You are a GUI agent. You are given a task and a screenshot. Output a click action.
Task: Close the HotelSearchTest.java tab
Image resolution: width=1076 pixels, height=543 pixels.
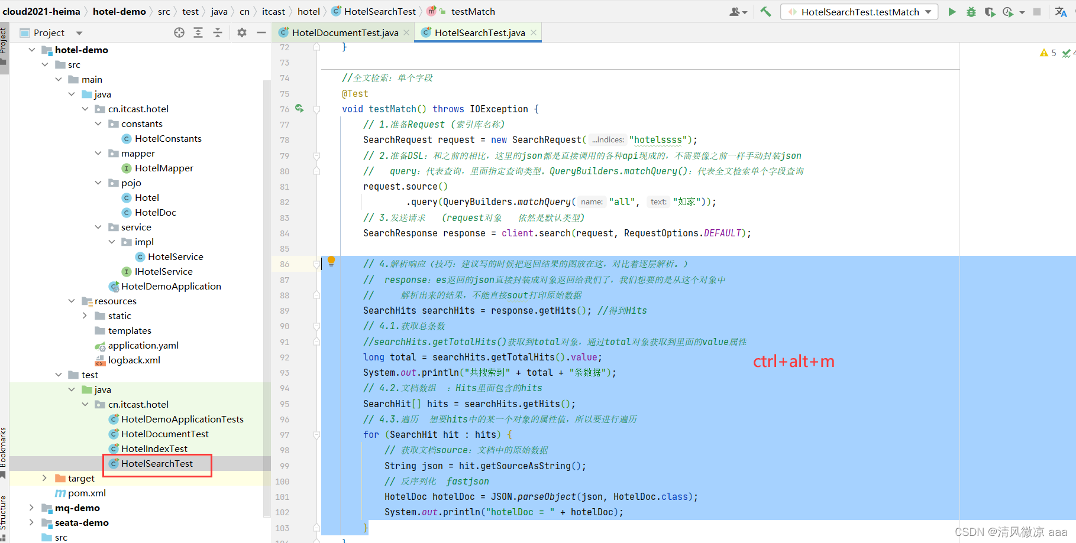pos(534,32)
